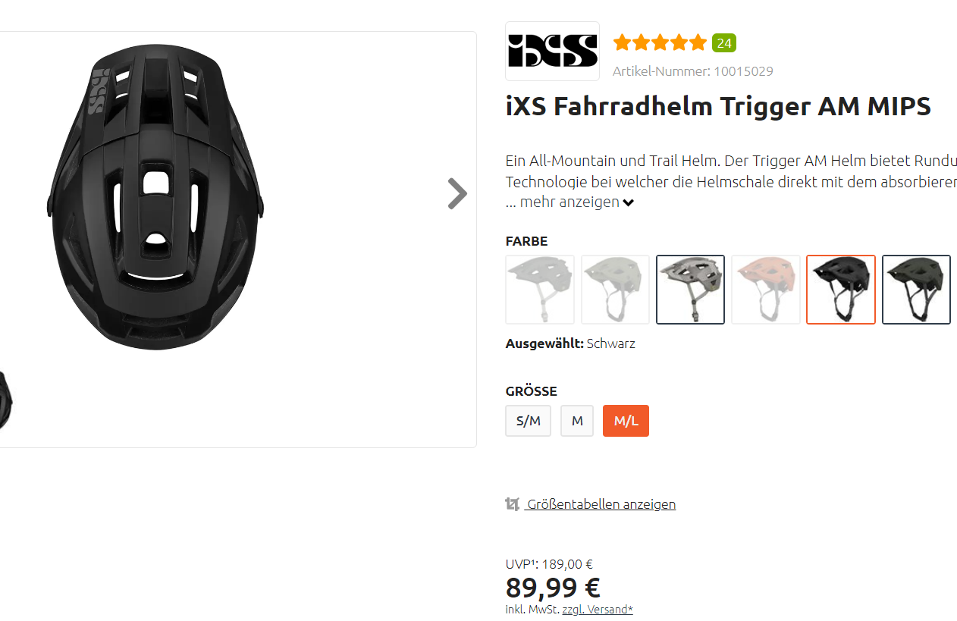Choose the grey-olive helmet color swatch

(690, 290)
